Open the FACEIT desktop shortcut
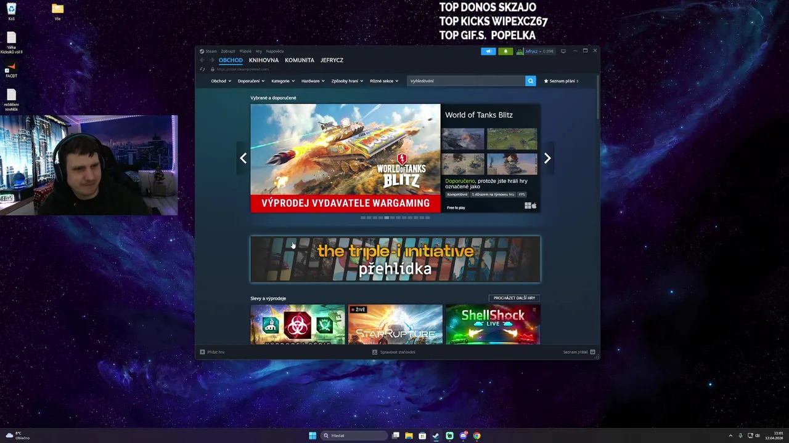The height and width of the screenshot is (443, 789). tap(11, 70)
